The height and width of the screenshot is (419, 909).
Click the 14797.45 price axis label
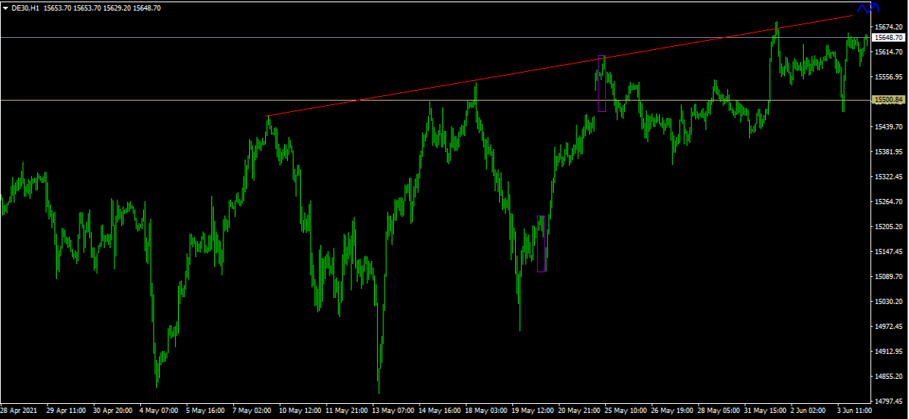(889, 402)
